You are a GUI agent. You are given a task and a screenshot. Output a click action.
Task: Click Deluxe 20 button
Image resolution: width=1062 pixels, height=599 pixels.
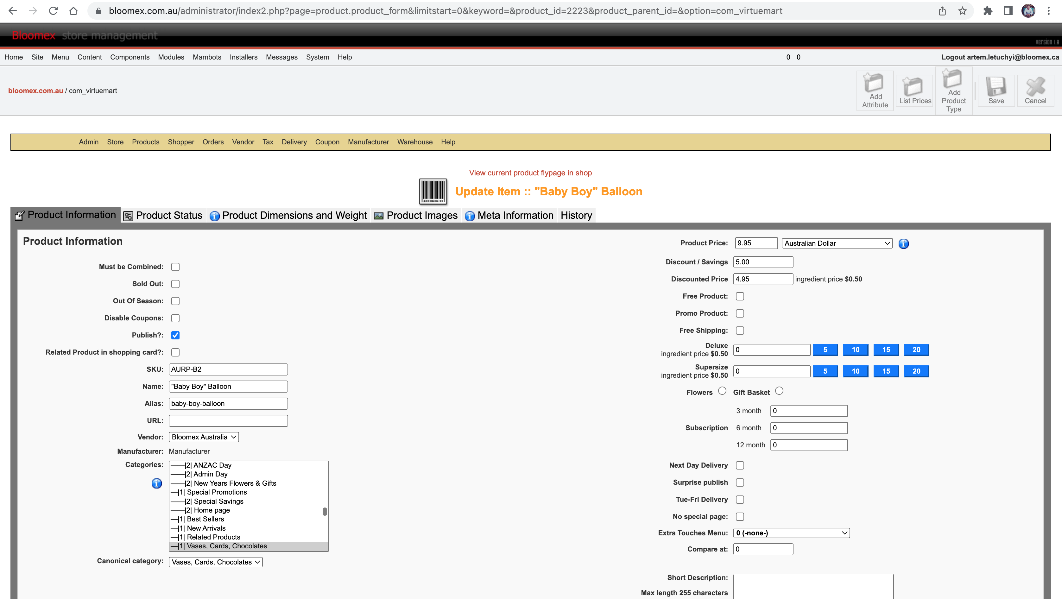[x=916, y=350]
